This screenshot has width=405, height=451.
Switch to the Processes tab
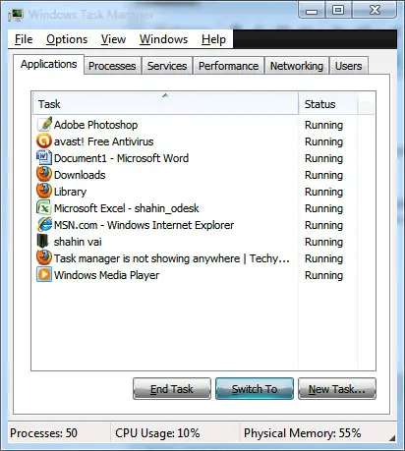(x=112, y=66)
